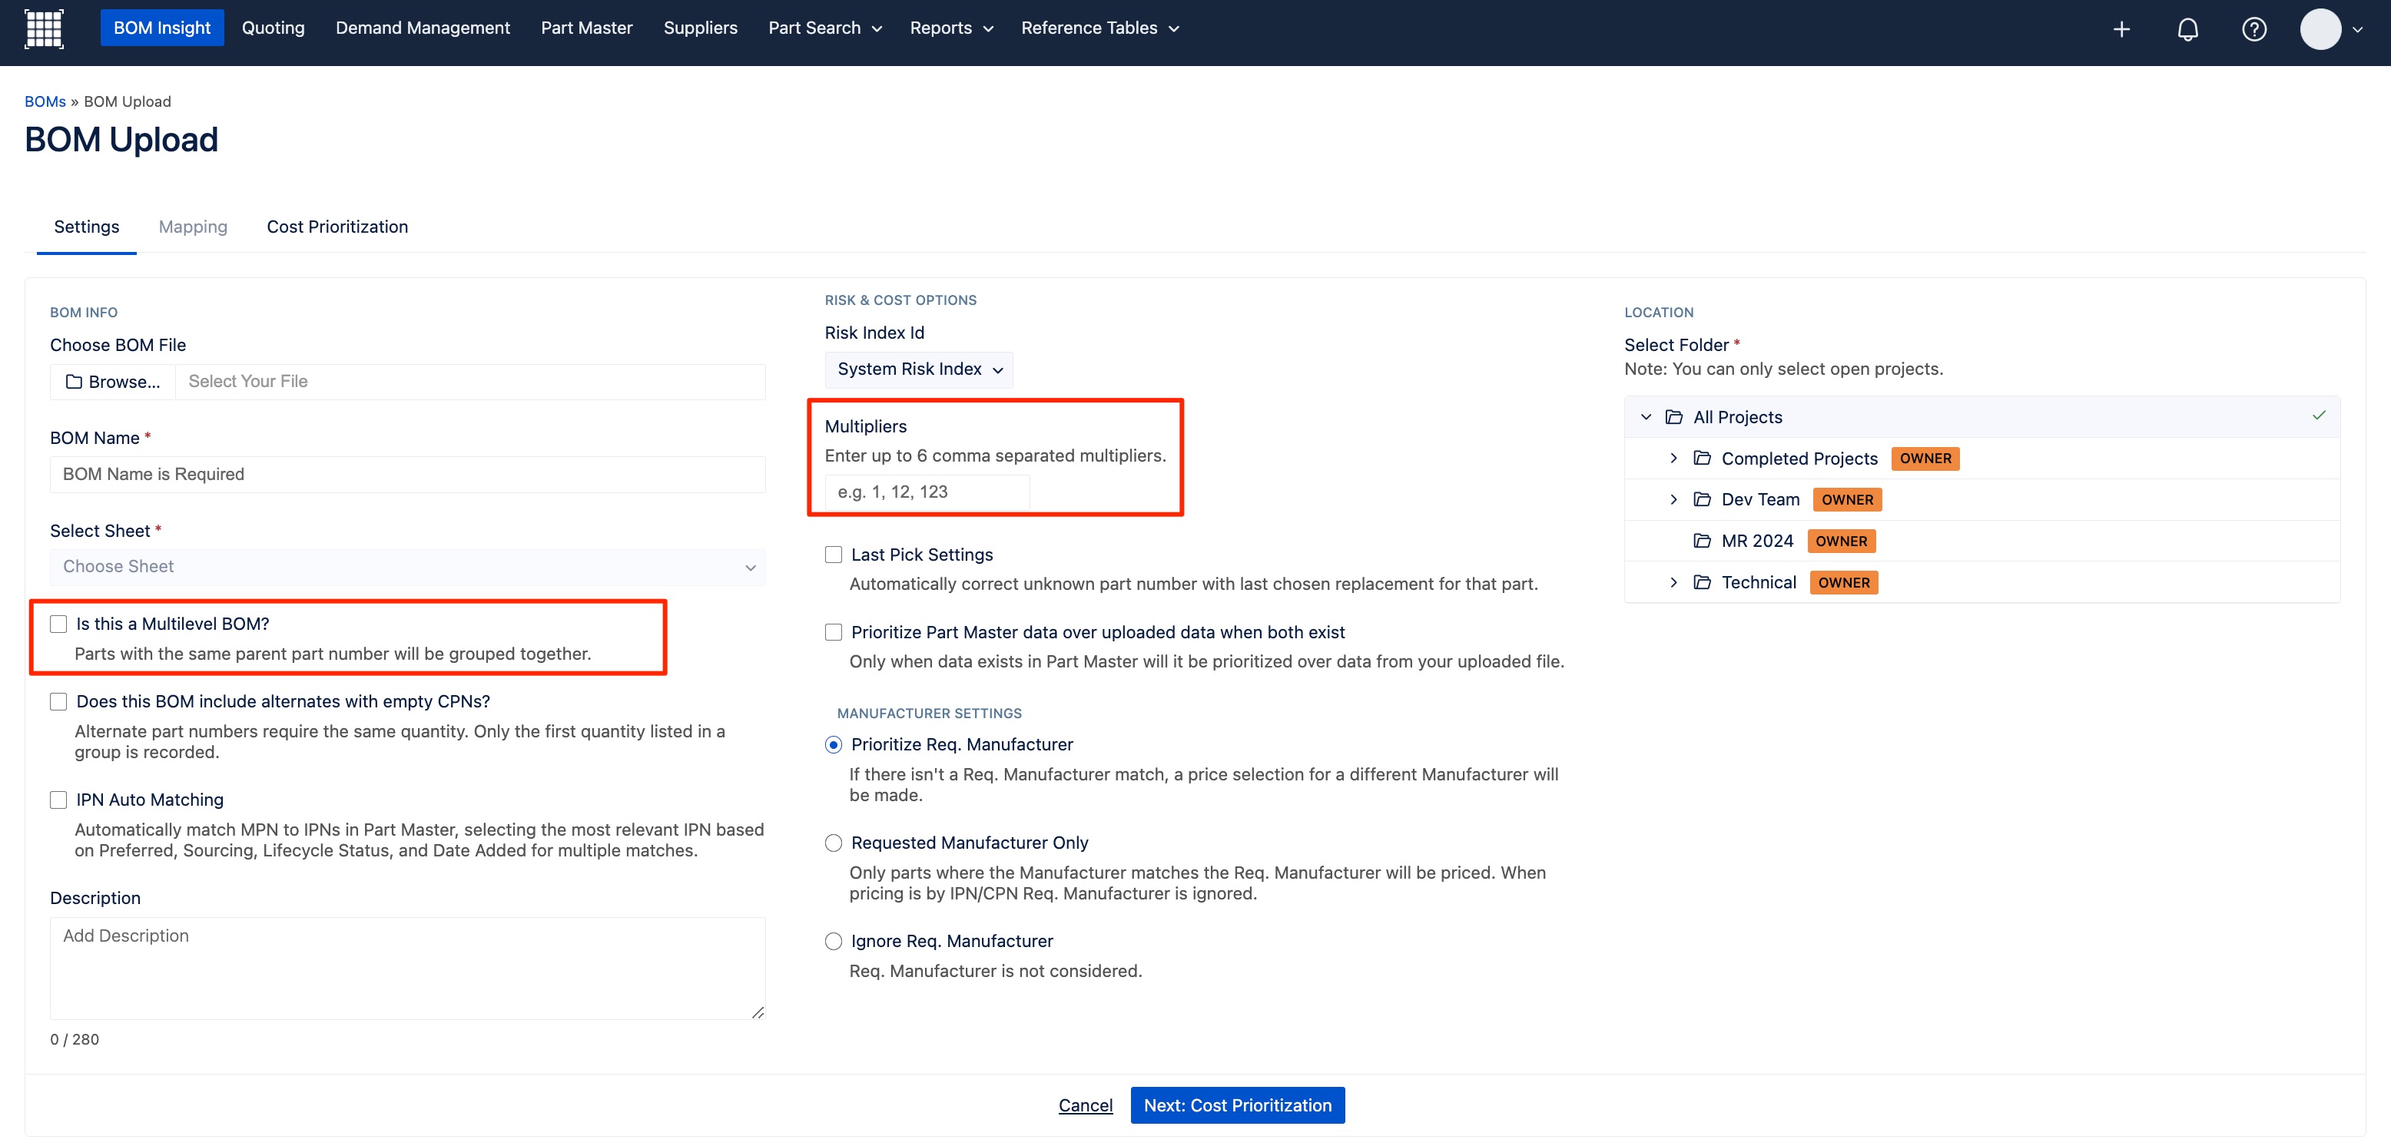Check alternates with empty CPNs option
This screenshot has width=2391, height=1146.
coord(58,701)
